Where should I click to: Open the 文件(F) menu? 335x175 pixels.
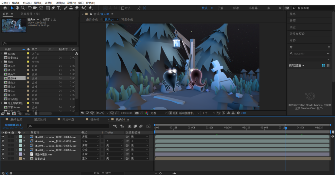point(5,3)
